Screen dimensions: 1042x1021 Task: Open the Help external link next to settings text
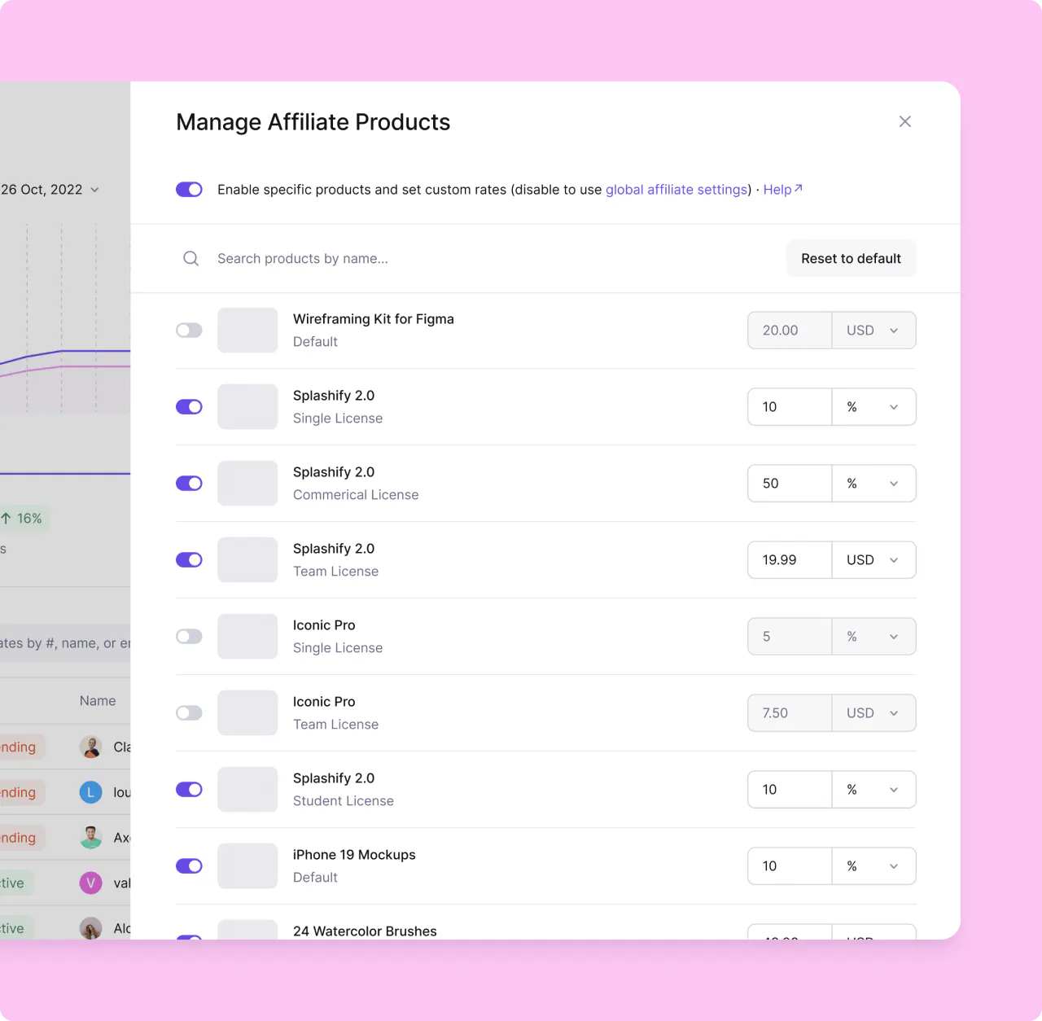point(777,189)
